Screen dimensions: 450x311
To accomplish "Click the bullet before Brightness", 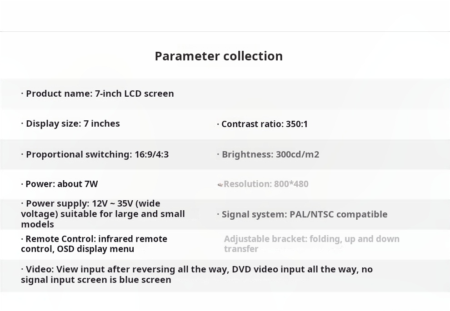I will [218, 154].
